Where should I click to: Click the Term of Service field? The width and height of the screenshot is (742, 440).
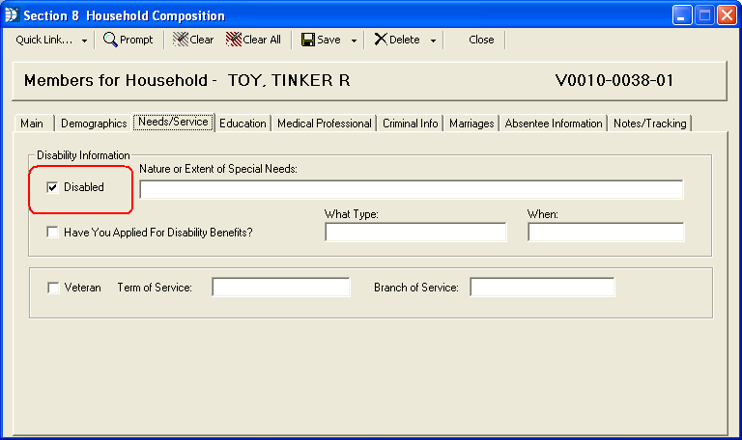pyautogui.click(x=281, y=287)
